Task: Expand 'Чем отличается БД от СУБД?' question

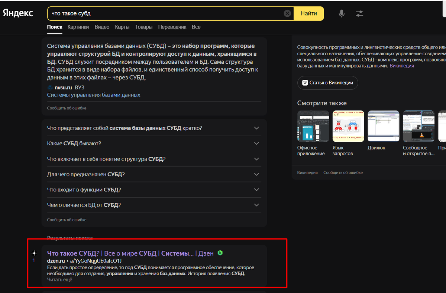Action: tap(154, 205)
